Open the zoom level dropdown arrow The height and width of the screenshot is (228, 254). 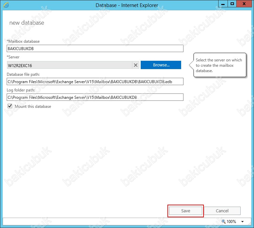click(x=243, y=222)
